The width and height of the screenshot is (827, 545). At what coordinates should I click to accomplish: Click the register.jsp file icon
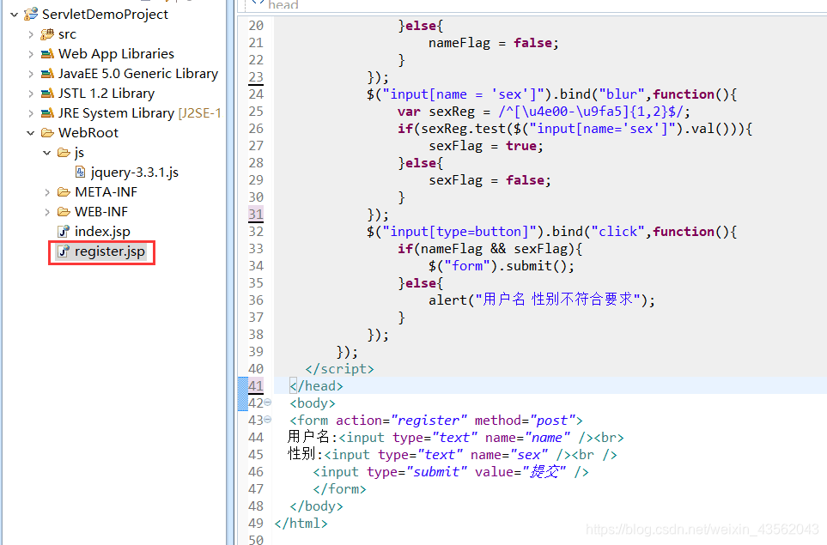tap(64, 251)
